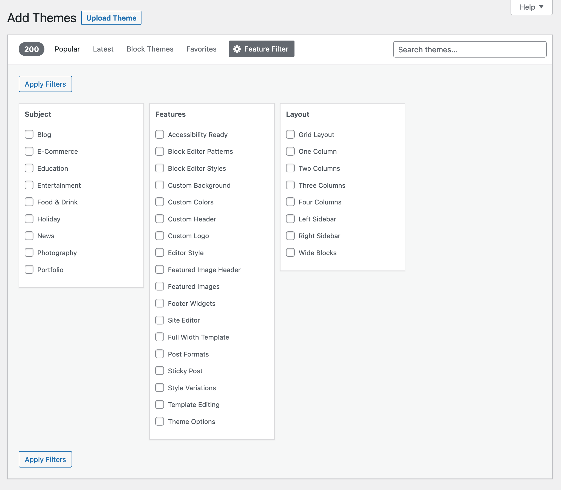This screenshot has width=561, height=490.
Task: Check the Template Editing feature
Action: point(160,404)
